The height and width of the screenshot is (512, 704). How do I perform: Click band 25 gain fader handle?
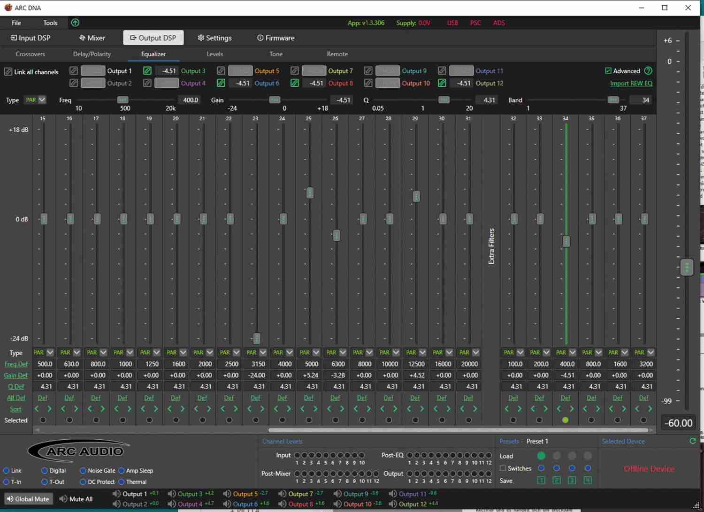pos(310,193)
